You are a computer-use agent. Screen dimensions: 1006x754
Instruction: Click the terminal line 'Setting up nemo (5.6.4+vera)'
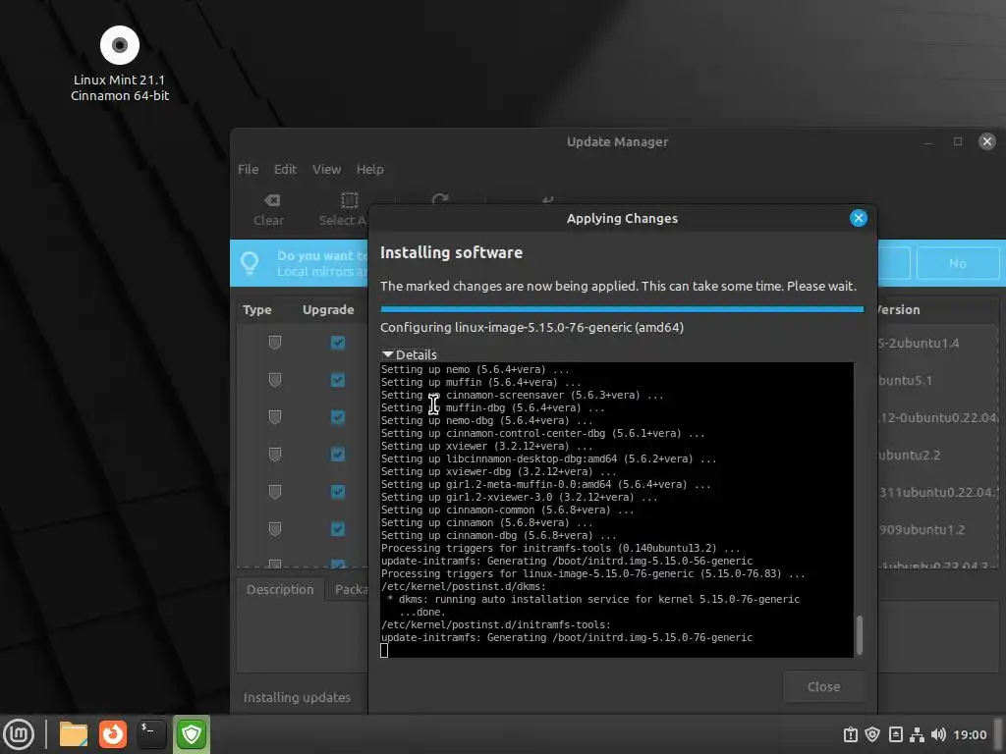(475, 369)
